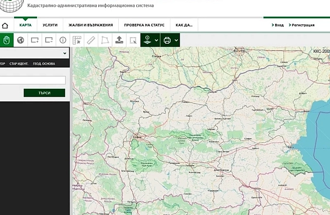Click the Регистрация link
The image size is (330, 215).
(303, 25)
